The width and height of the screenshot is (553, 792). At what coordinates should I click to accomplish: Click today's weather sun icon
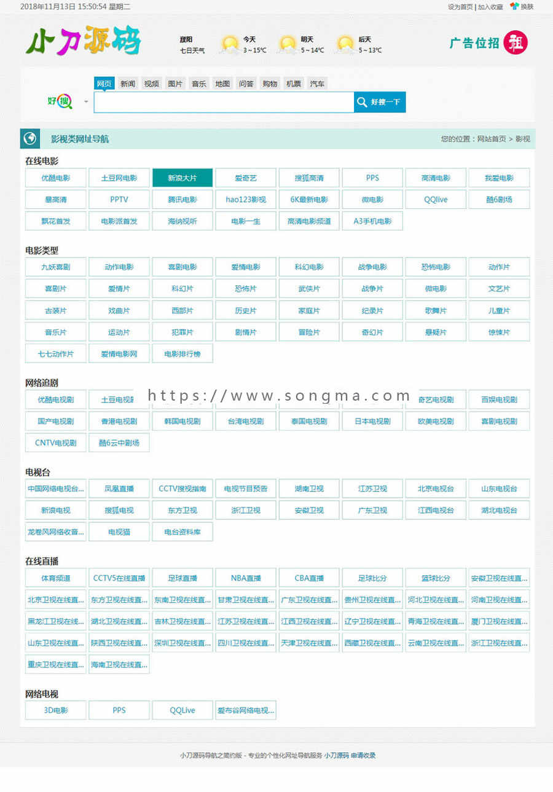pos(230,45)
